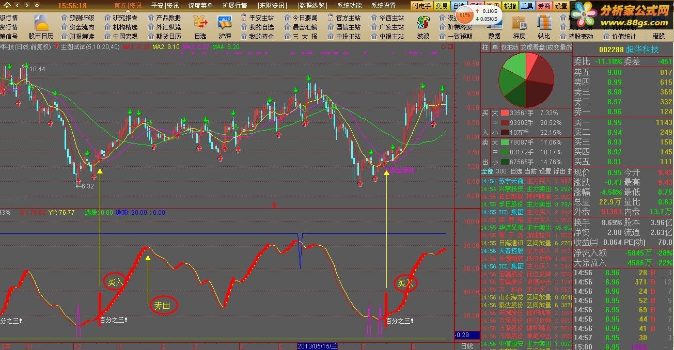Click the light green 卖出 大 legend swatch
The width and height of the screenshot is (674, 350).
tap(505, 142)
